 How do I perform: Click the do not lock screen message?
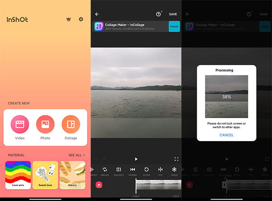coord(227,125)
